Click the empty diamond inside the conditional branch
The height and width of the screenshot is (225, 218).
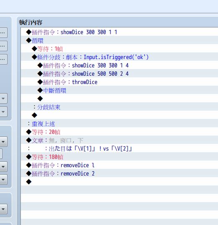click(x=119, y=99)
